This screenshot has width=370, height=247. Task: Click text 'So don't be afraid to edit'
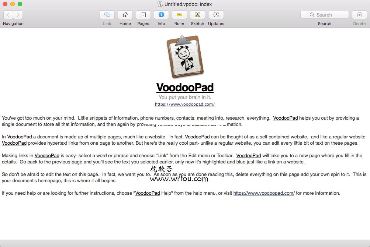(x=28, y=174)
